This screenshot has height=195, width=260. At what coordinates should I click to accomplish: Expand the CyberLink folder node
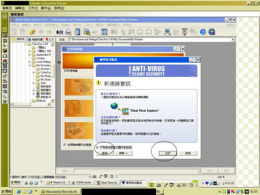pyautogui.click(x=34, y=72)
